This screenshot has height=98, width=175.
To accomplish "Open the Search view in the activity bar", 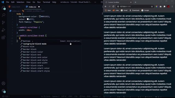I will point(4,15).
